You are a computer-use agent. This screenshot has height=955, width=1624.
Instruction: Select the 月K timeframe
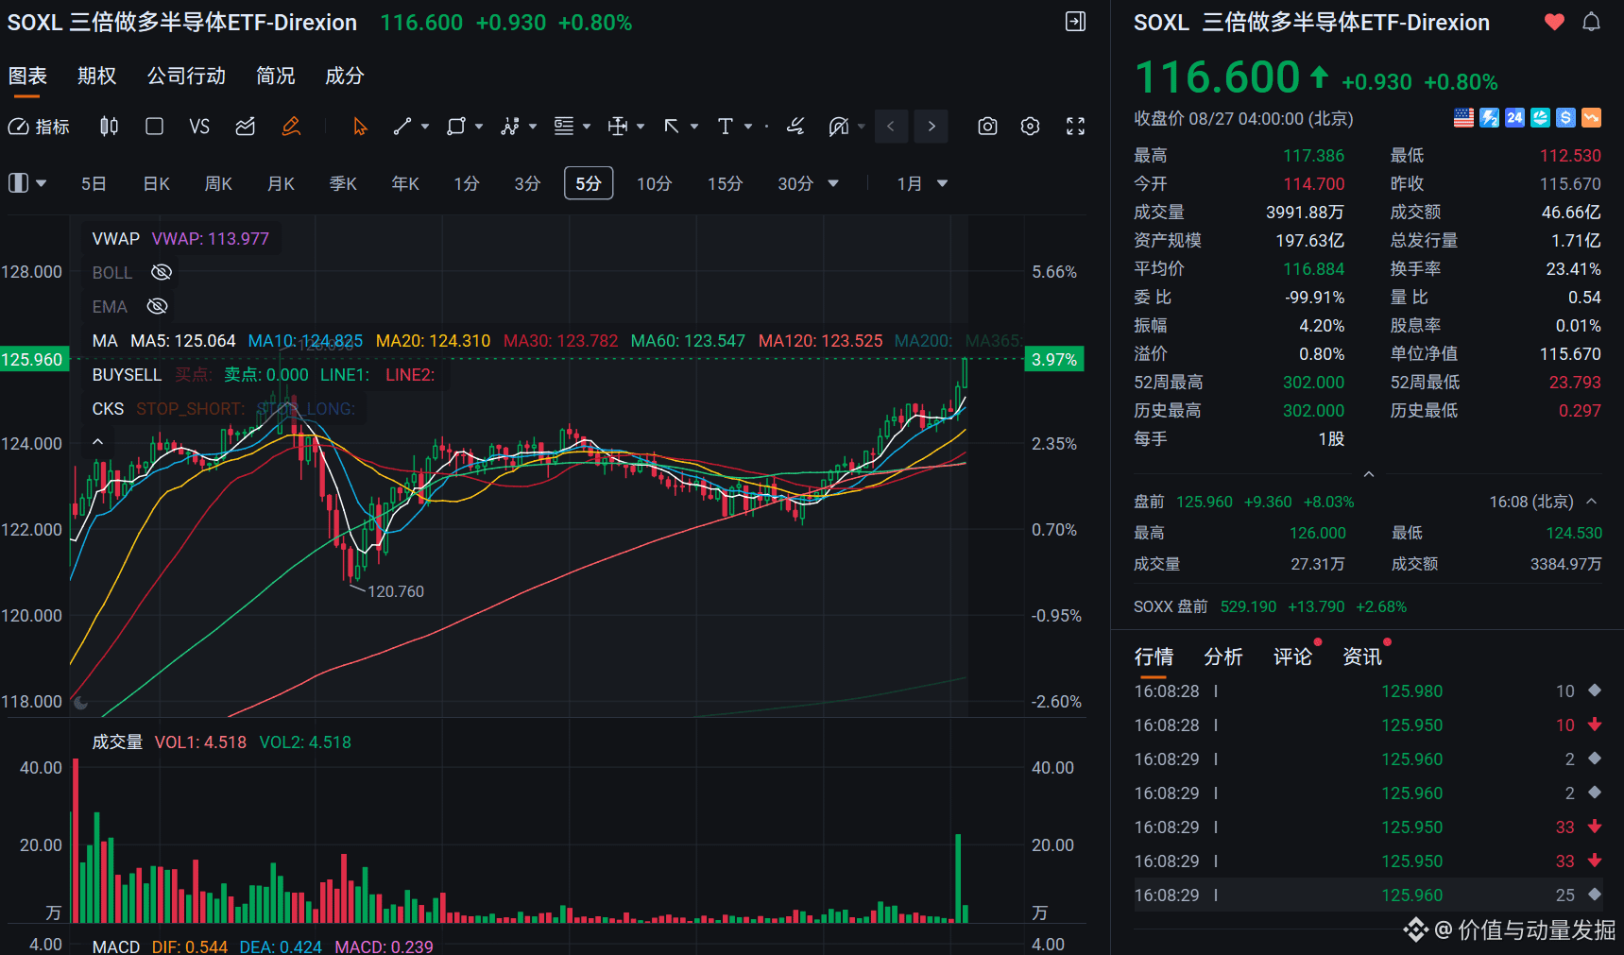282,183
